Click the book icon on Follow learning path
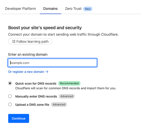 [x=14, y=42]
